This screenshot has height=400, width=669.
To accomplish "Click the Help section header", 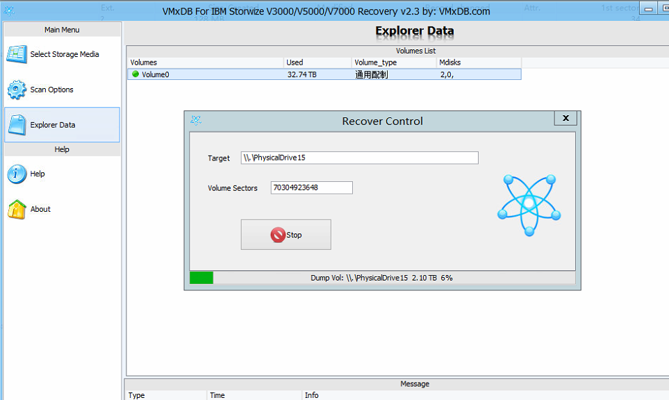I will click(x=62, y=149).
